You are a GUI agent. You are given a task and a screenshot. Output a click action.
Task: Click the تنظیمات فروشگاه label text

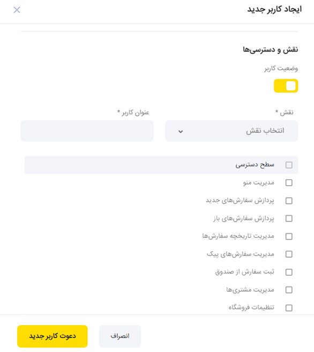[251, 307]
